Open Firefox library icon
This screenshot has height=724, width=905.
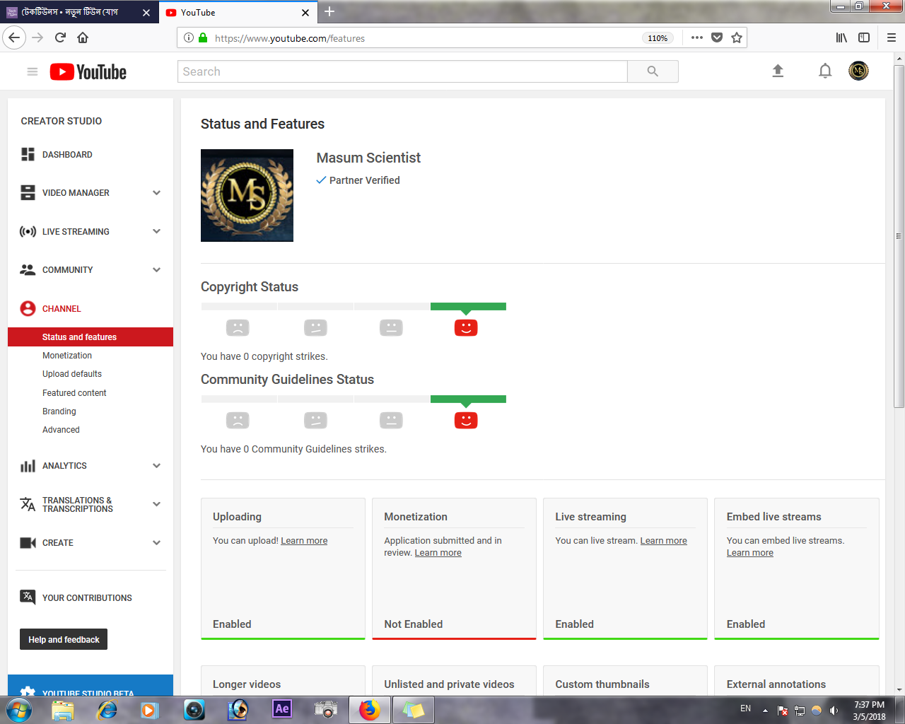[841, 37]
